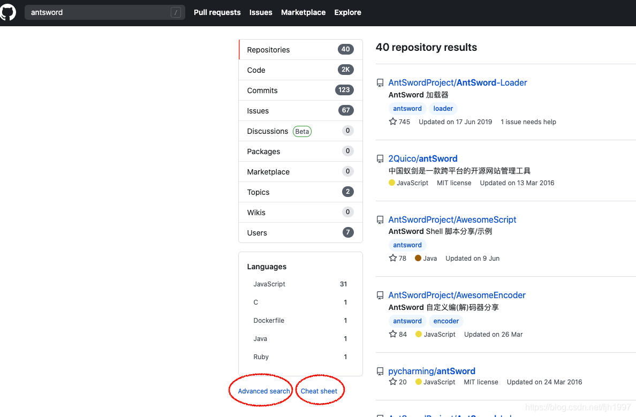636x417 pixels.
Task: Click star icon showing 84 stars
Action: click(392, 334)
